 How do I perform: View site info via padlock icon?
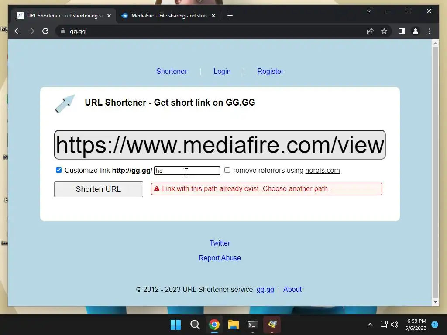(x=63, y=31)
